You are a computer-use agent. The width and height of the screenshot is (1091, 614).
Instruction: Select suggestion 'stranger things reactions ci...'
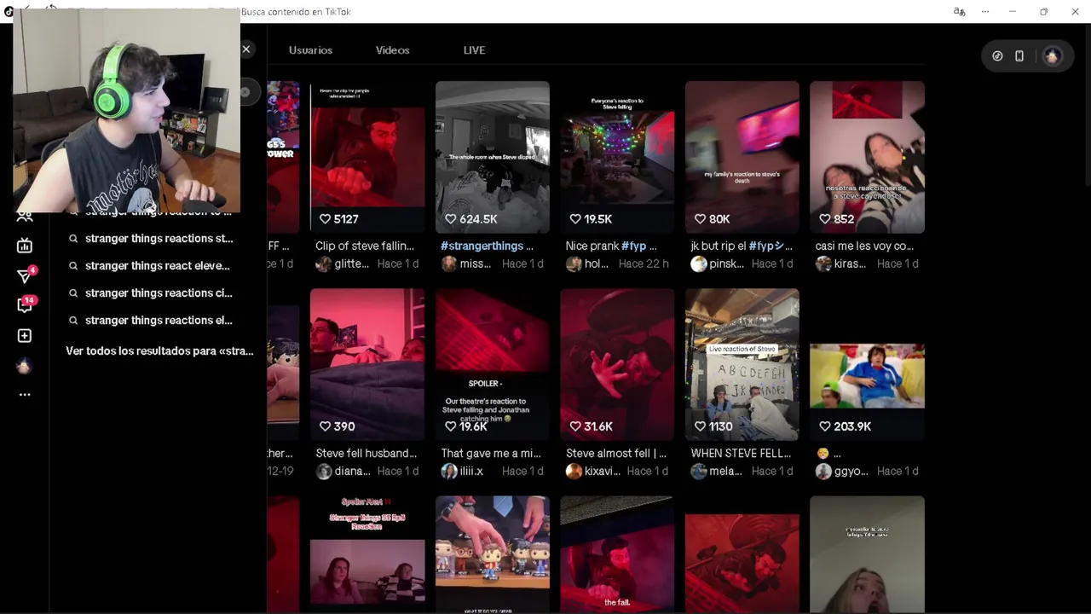(x=159, y=293)
